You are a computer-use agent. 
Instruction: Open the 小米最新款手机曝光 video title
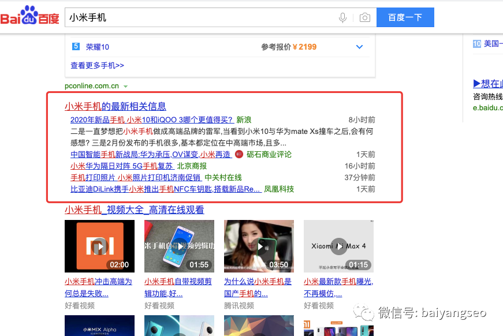pyautogui.click(x=338, y=288)
